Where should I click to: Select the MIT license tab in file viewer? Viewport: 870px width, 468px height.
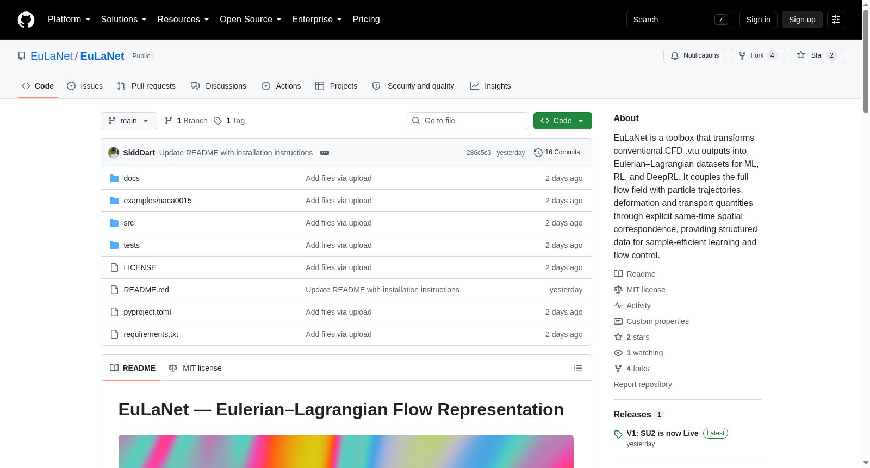click(x=195, y=368)
